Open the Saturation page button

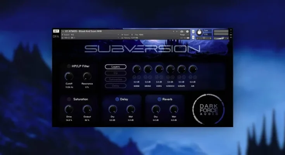coord(116,79)
